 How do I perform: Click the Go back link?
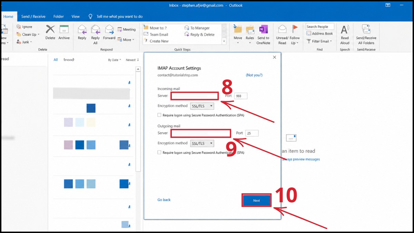tap(164, 200)
